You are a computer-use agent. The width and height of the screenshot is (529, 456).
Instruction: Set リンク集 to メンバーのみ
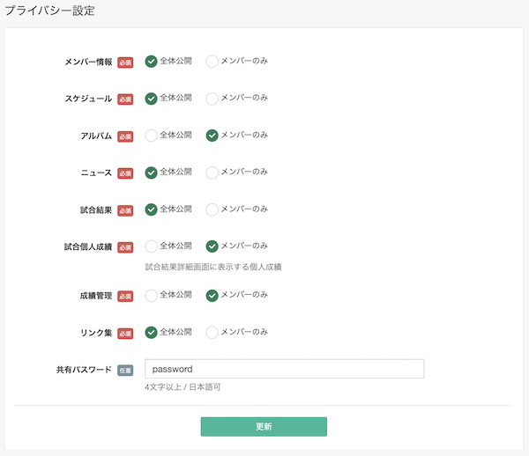coord(212,333)
